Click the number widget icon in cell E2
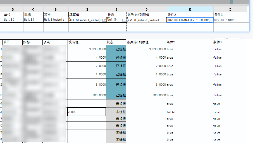 (x=104, y=20)
